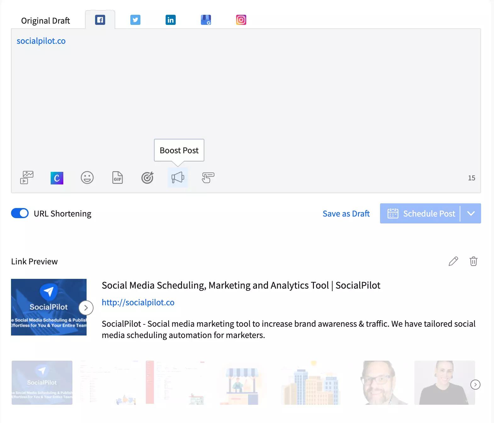Edit the link preview with pencil icon
Screen dimensions: 494x423
pos(453,261)
